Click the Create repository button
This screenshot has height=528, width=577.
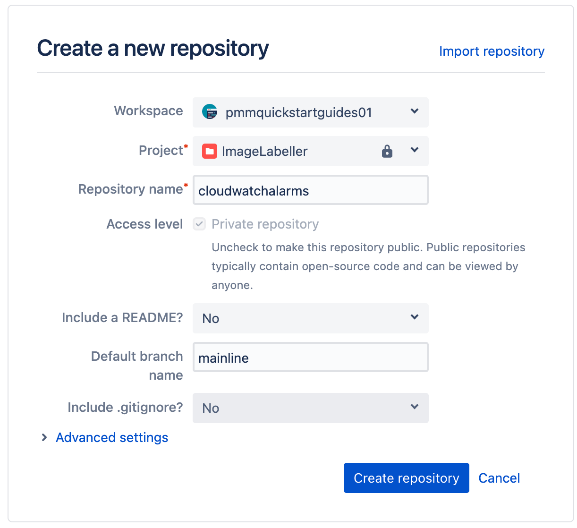click(x=406, y=478)
